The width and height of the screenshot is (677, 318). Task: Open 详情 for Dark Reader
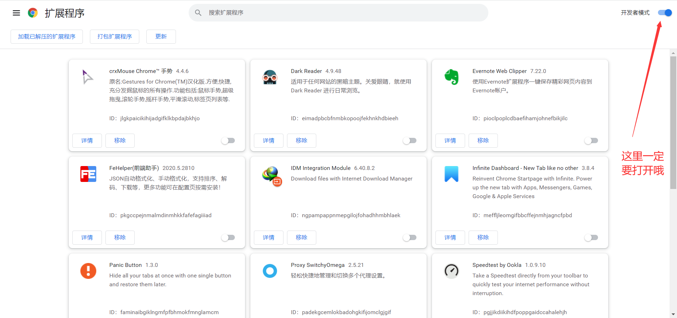269,141
